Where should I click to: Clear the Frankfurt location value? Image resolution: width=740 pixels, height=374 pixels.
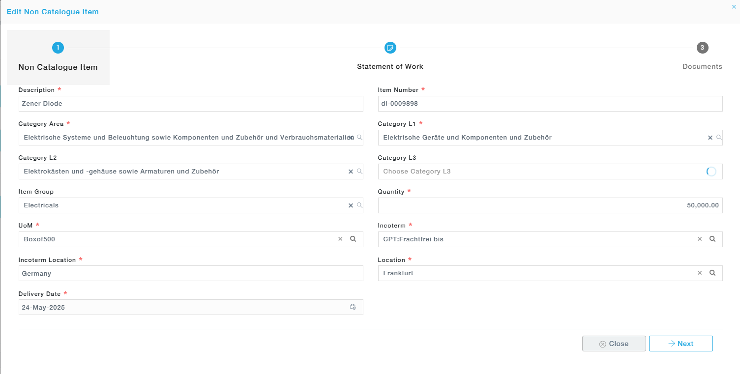pos(700,273)
